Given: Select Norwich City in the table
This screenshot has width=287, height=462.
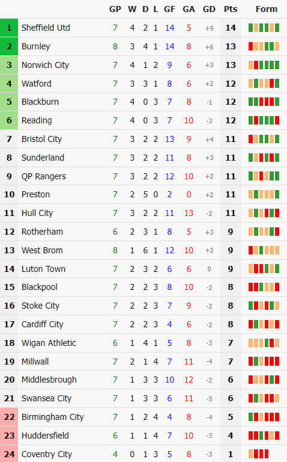Looking at the screenshot, I should click(45, 65).
